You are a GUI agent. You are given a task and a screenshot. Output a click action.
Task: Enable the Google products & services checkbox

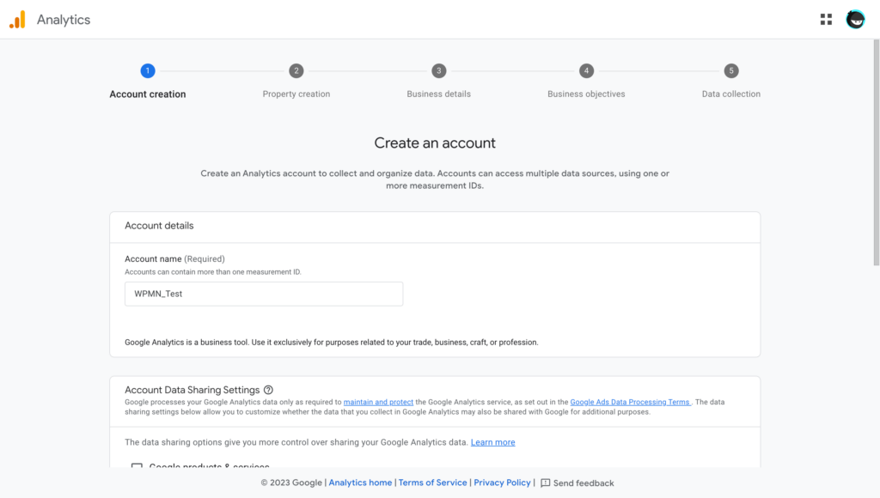tap(136, 466)
